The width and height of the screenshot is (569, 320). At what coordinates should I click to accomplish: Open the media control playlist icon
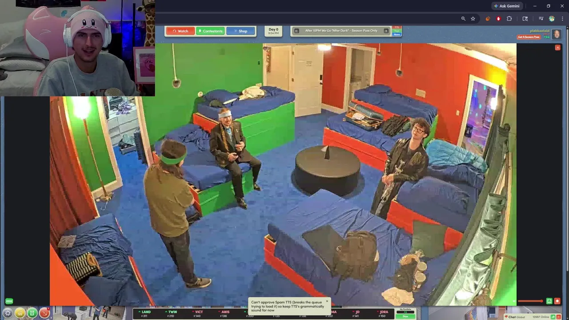[x=541, y=19]
